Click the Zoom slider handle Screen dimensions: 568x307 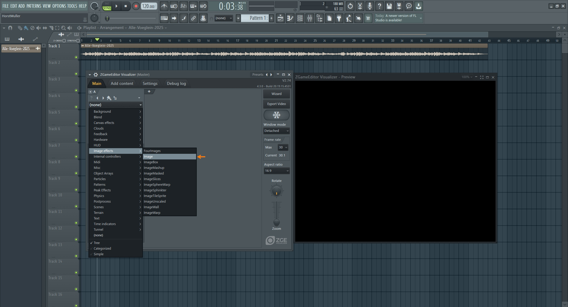(x=277, y=222)
